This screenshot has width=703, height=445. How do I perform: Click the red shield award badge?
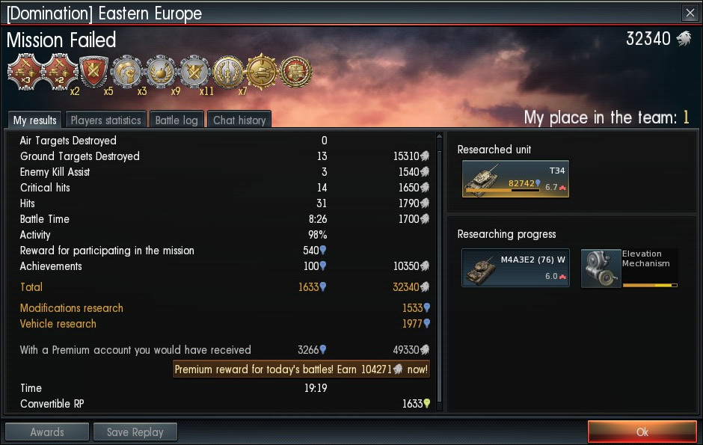[x=93, y=72]
